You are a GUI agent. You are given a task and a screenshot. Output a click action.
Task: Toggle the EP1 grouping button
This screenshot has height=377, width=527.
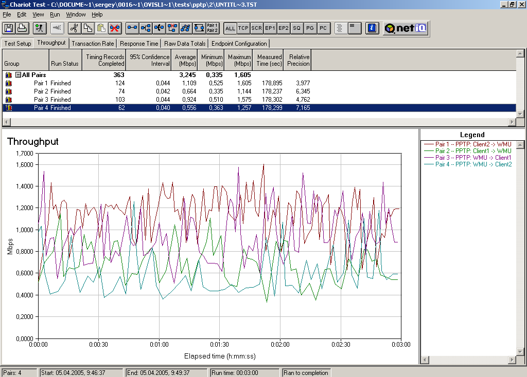tap(270, 28)
